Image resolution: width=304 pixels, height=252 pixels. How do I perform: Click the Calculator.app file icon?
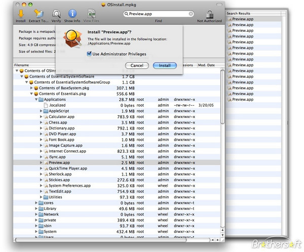point(46,117)
